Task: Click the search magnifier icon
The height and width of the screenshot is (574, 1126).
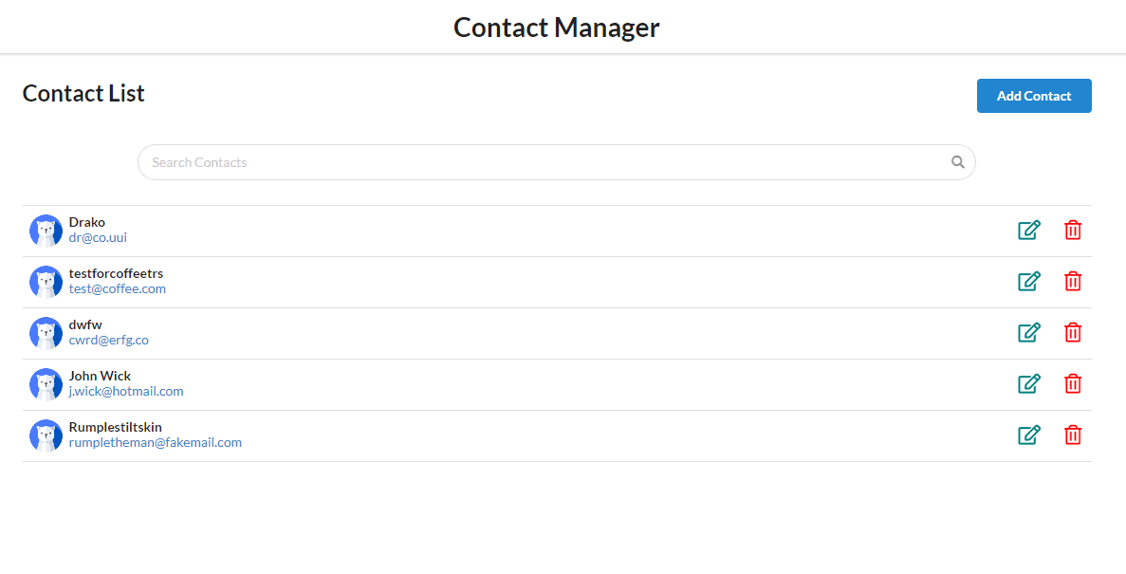Action: 958,162
